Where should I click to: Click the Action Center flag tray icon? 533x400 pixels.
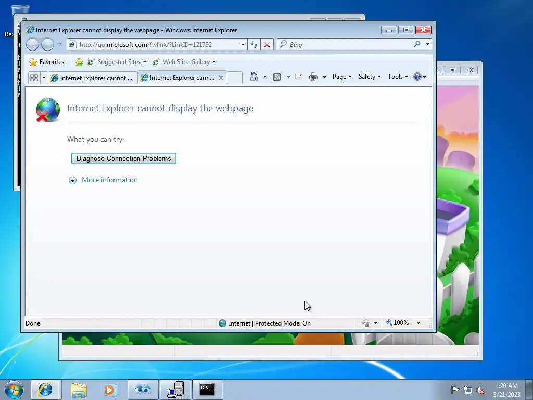tap(455, 390)
